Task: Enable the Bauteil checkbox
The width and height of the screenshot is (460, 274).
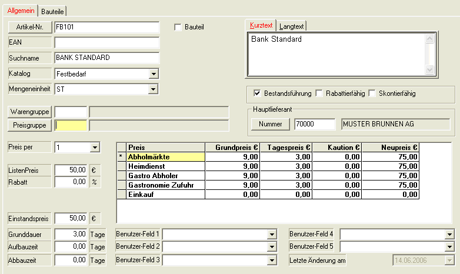Action: pyautogui.click(x=179, y=27)
